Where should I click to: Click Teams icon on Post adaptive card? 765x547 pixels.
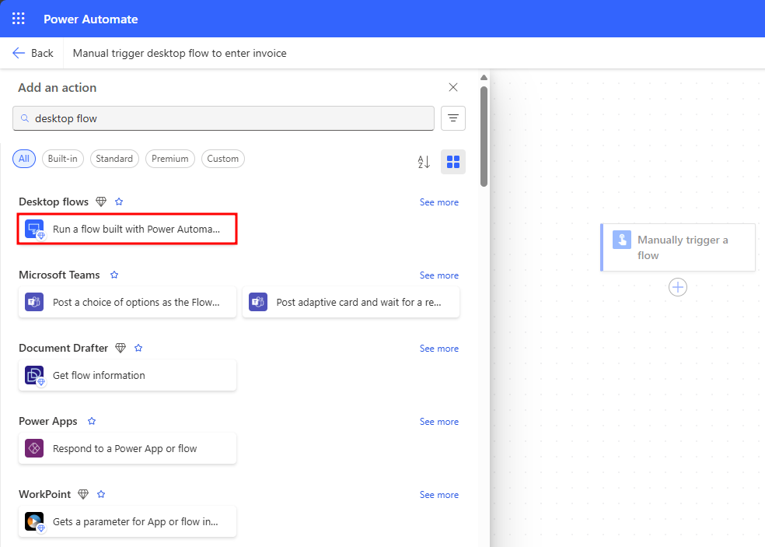257,302
